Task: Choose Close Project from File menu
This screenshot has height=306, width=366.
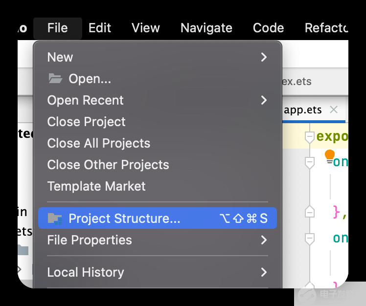Action: click(x=86, y=122)
